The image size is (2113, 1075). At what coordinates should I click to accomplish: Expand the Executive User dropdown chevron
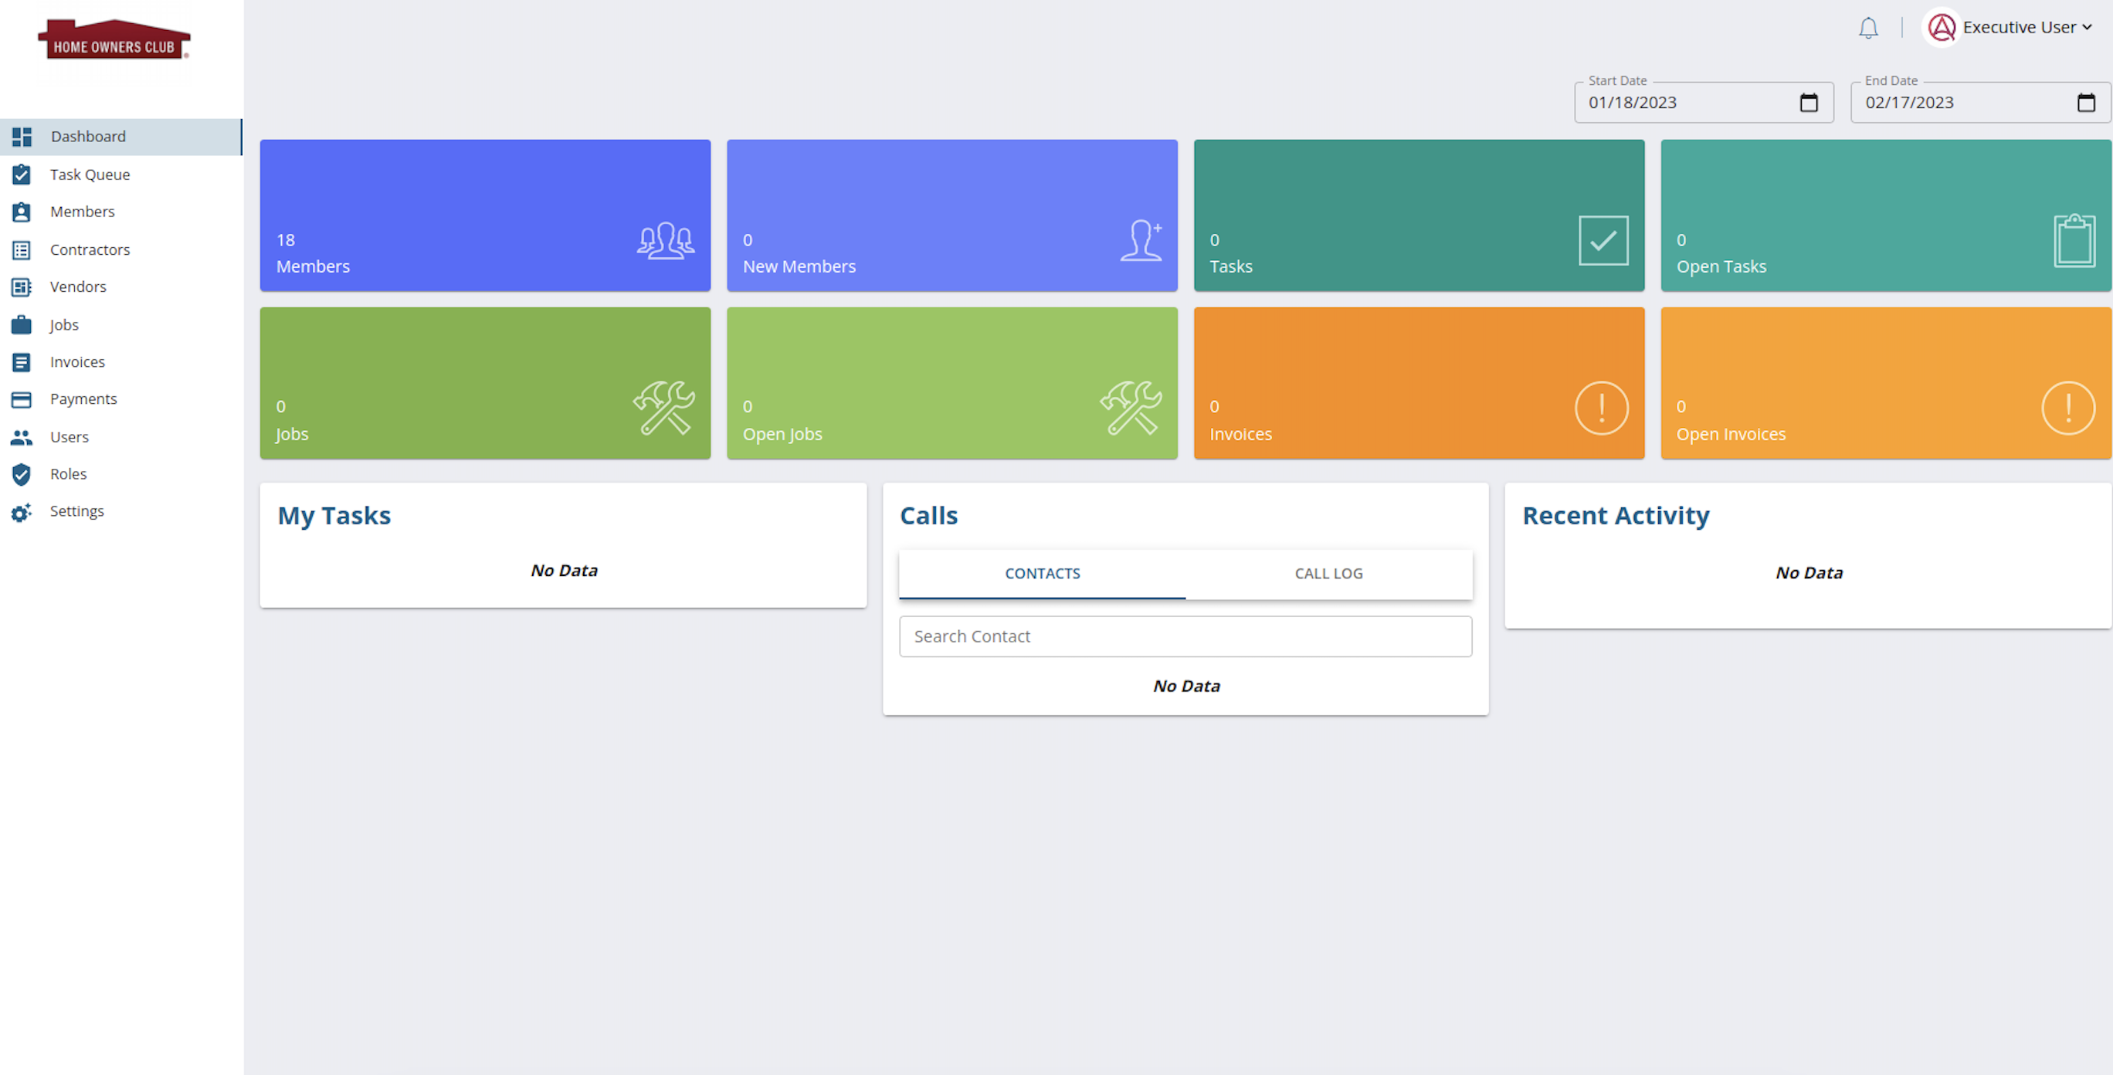click(x=2087, y=28)
